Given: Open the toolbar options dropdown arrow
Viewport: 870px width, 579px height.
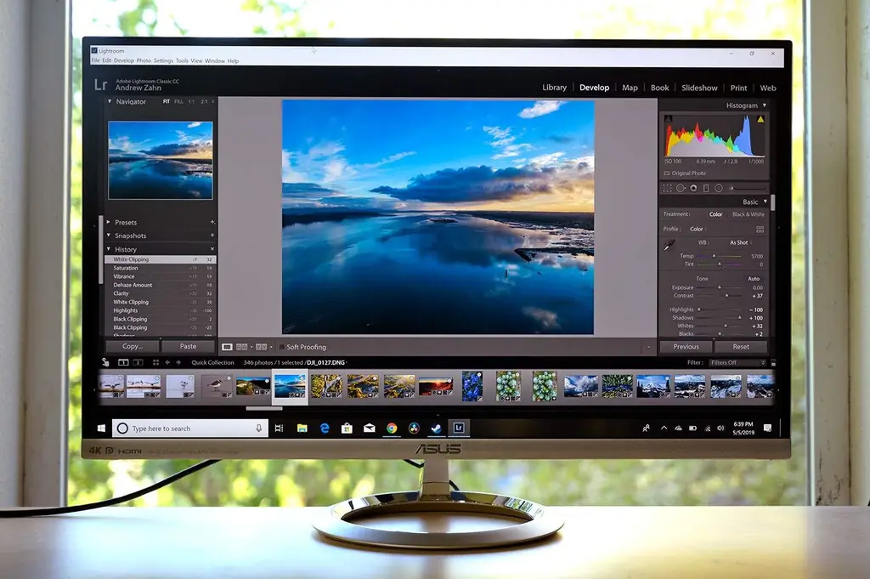Looking at the screenshot, I should pos(648,348).
